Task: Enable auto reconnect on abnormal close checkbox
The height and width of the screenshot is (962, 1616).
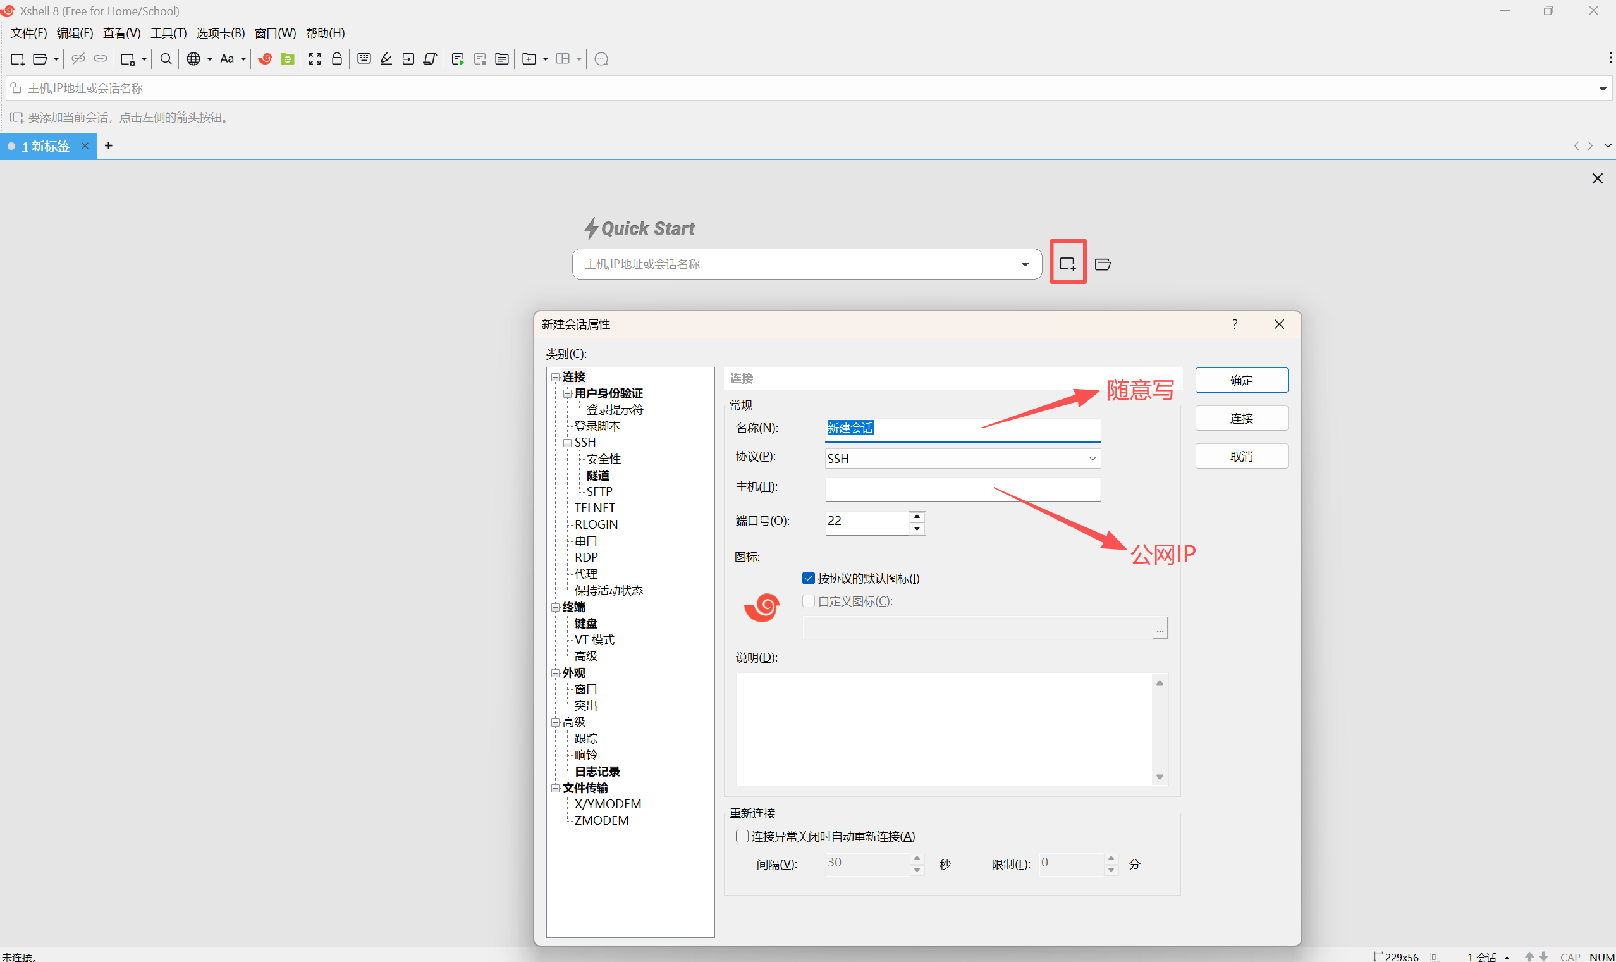Action: [742, 836]
